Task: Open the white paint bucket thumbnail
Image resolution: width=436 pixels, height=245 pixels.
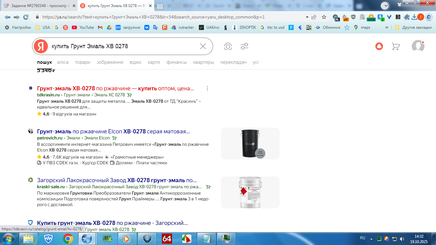Action: [250, 192]
